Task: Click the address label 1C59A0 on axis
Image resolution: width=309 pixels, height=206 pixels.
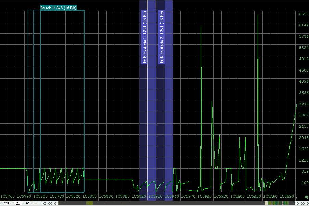Action: tap(205, 197)
